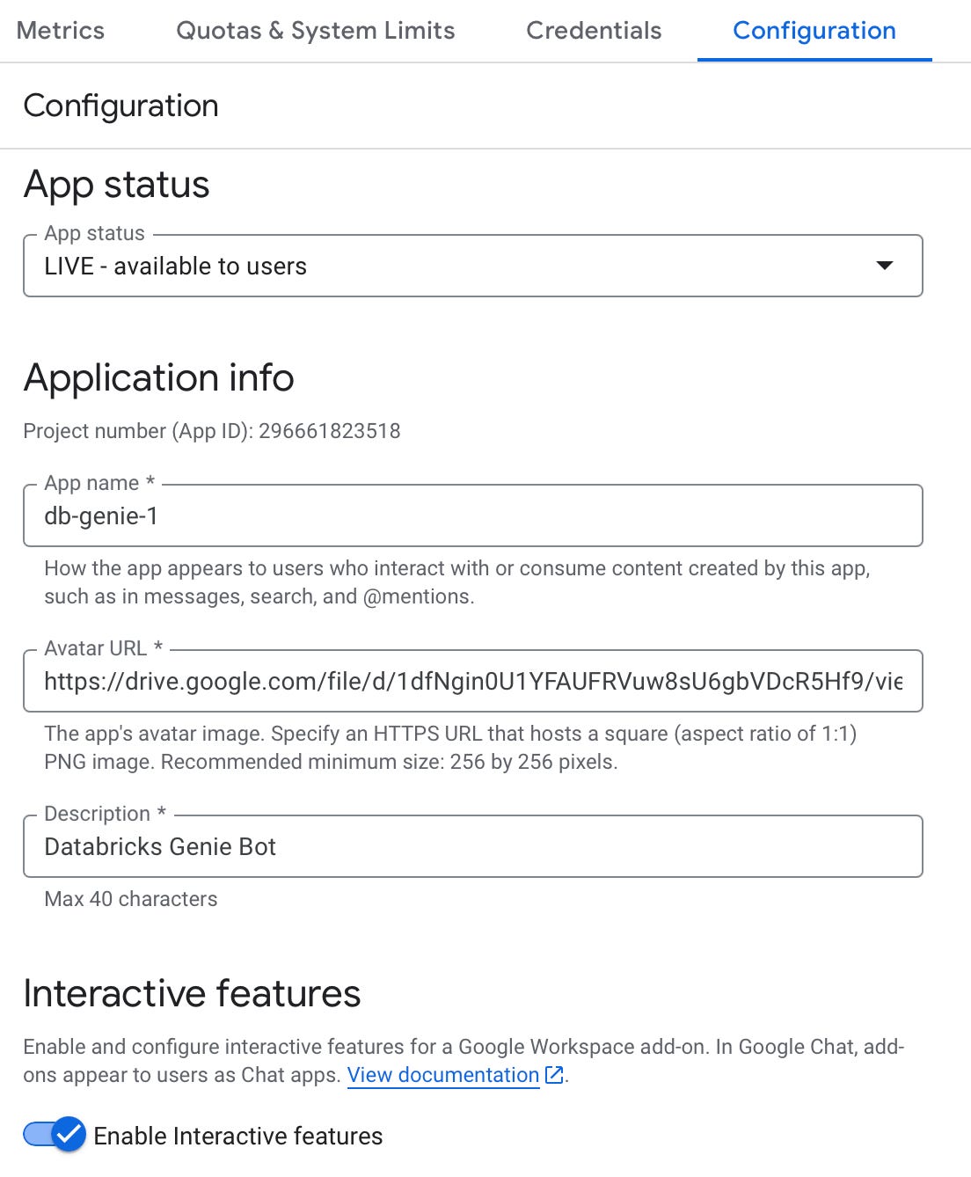Click the App name field 'db-genie-1'
The width and height of the screenshot is (971, 1177).
click(x=472, y=515)
